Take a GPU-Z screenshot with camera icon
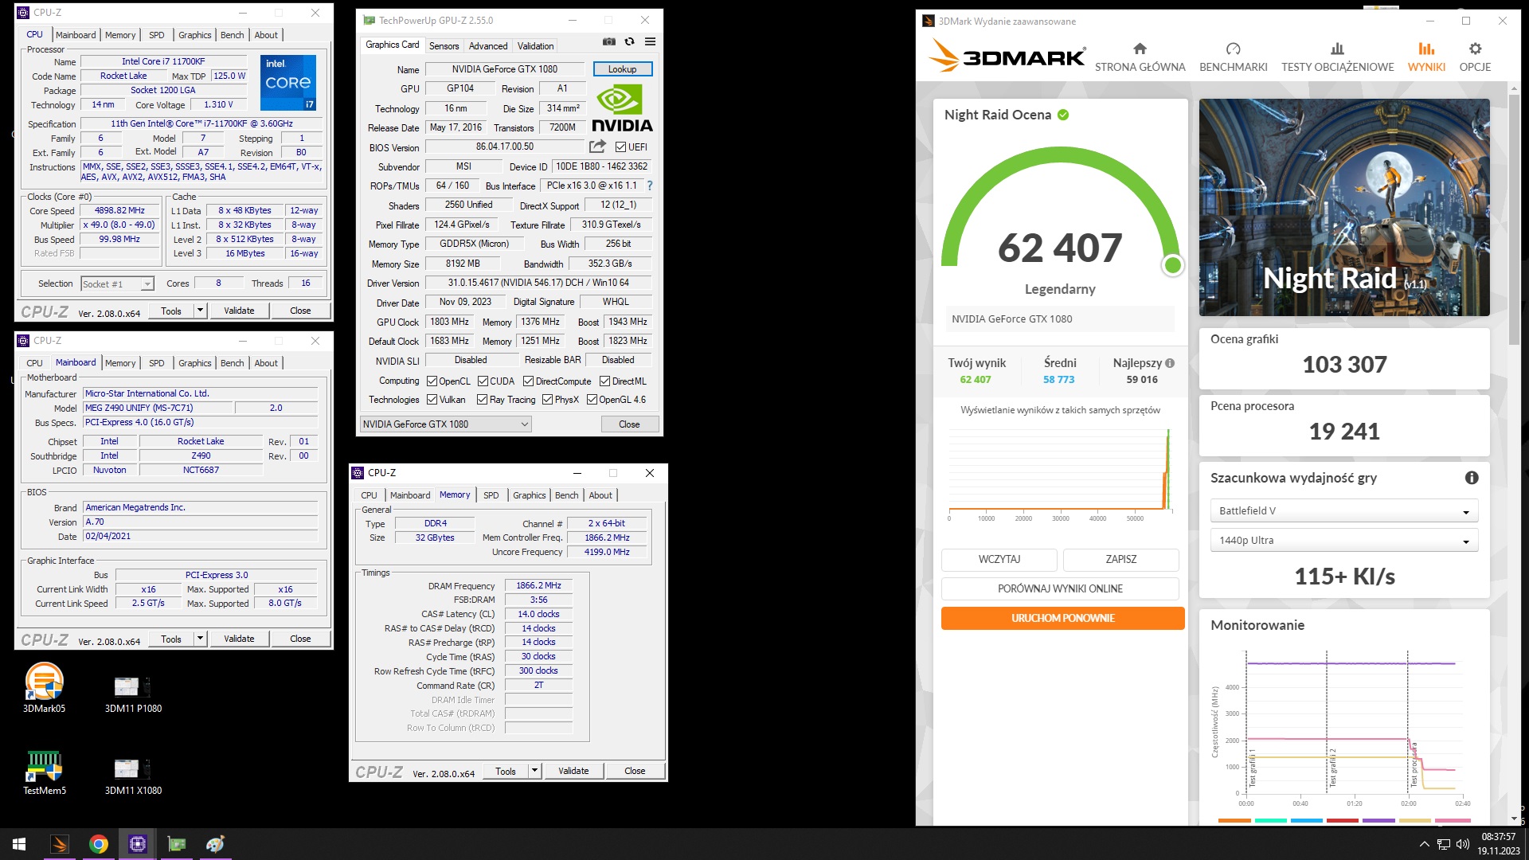The width and height of the screenshot is (1529, 860). pyautogui.click(x=609, y=41)
